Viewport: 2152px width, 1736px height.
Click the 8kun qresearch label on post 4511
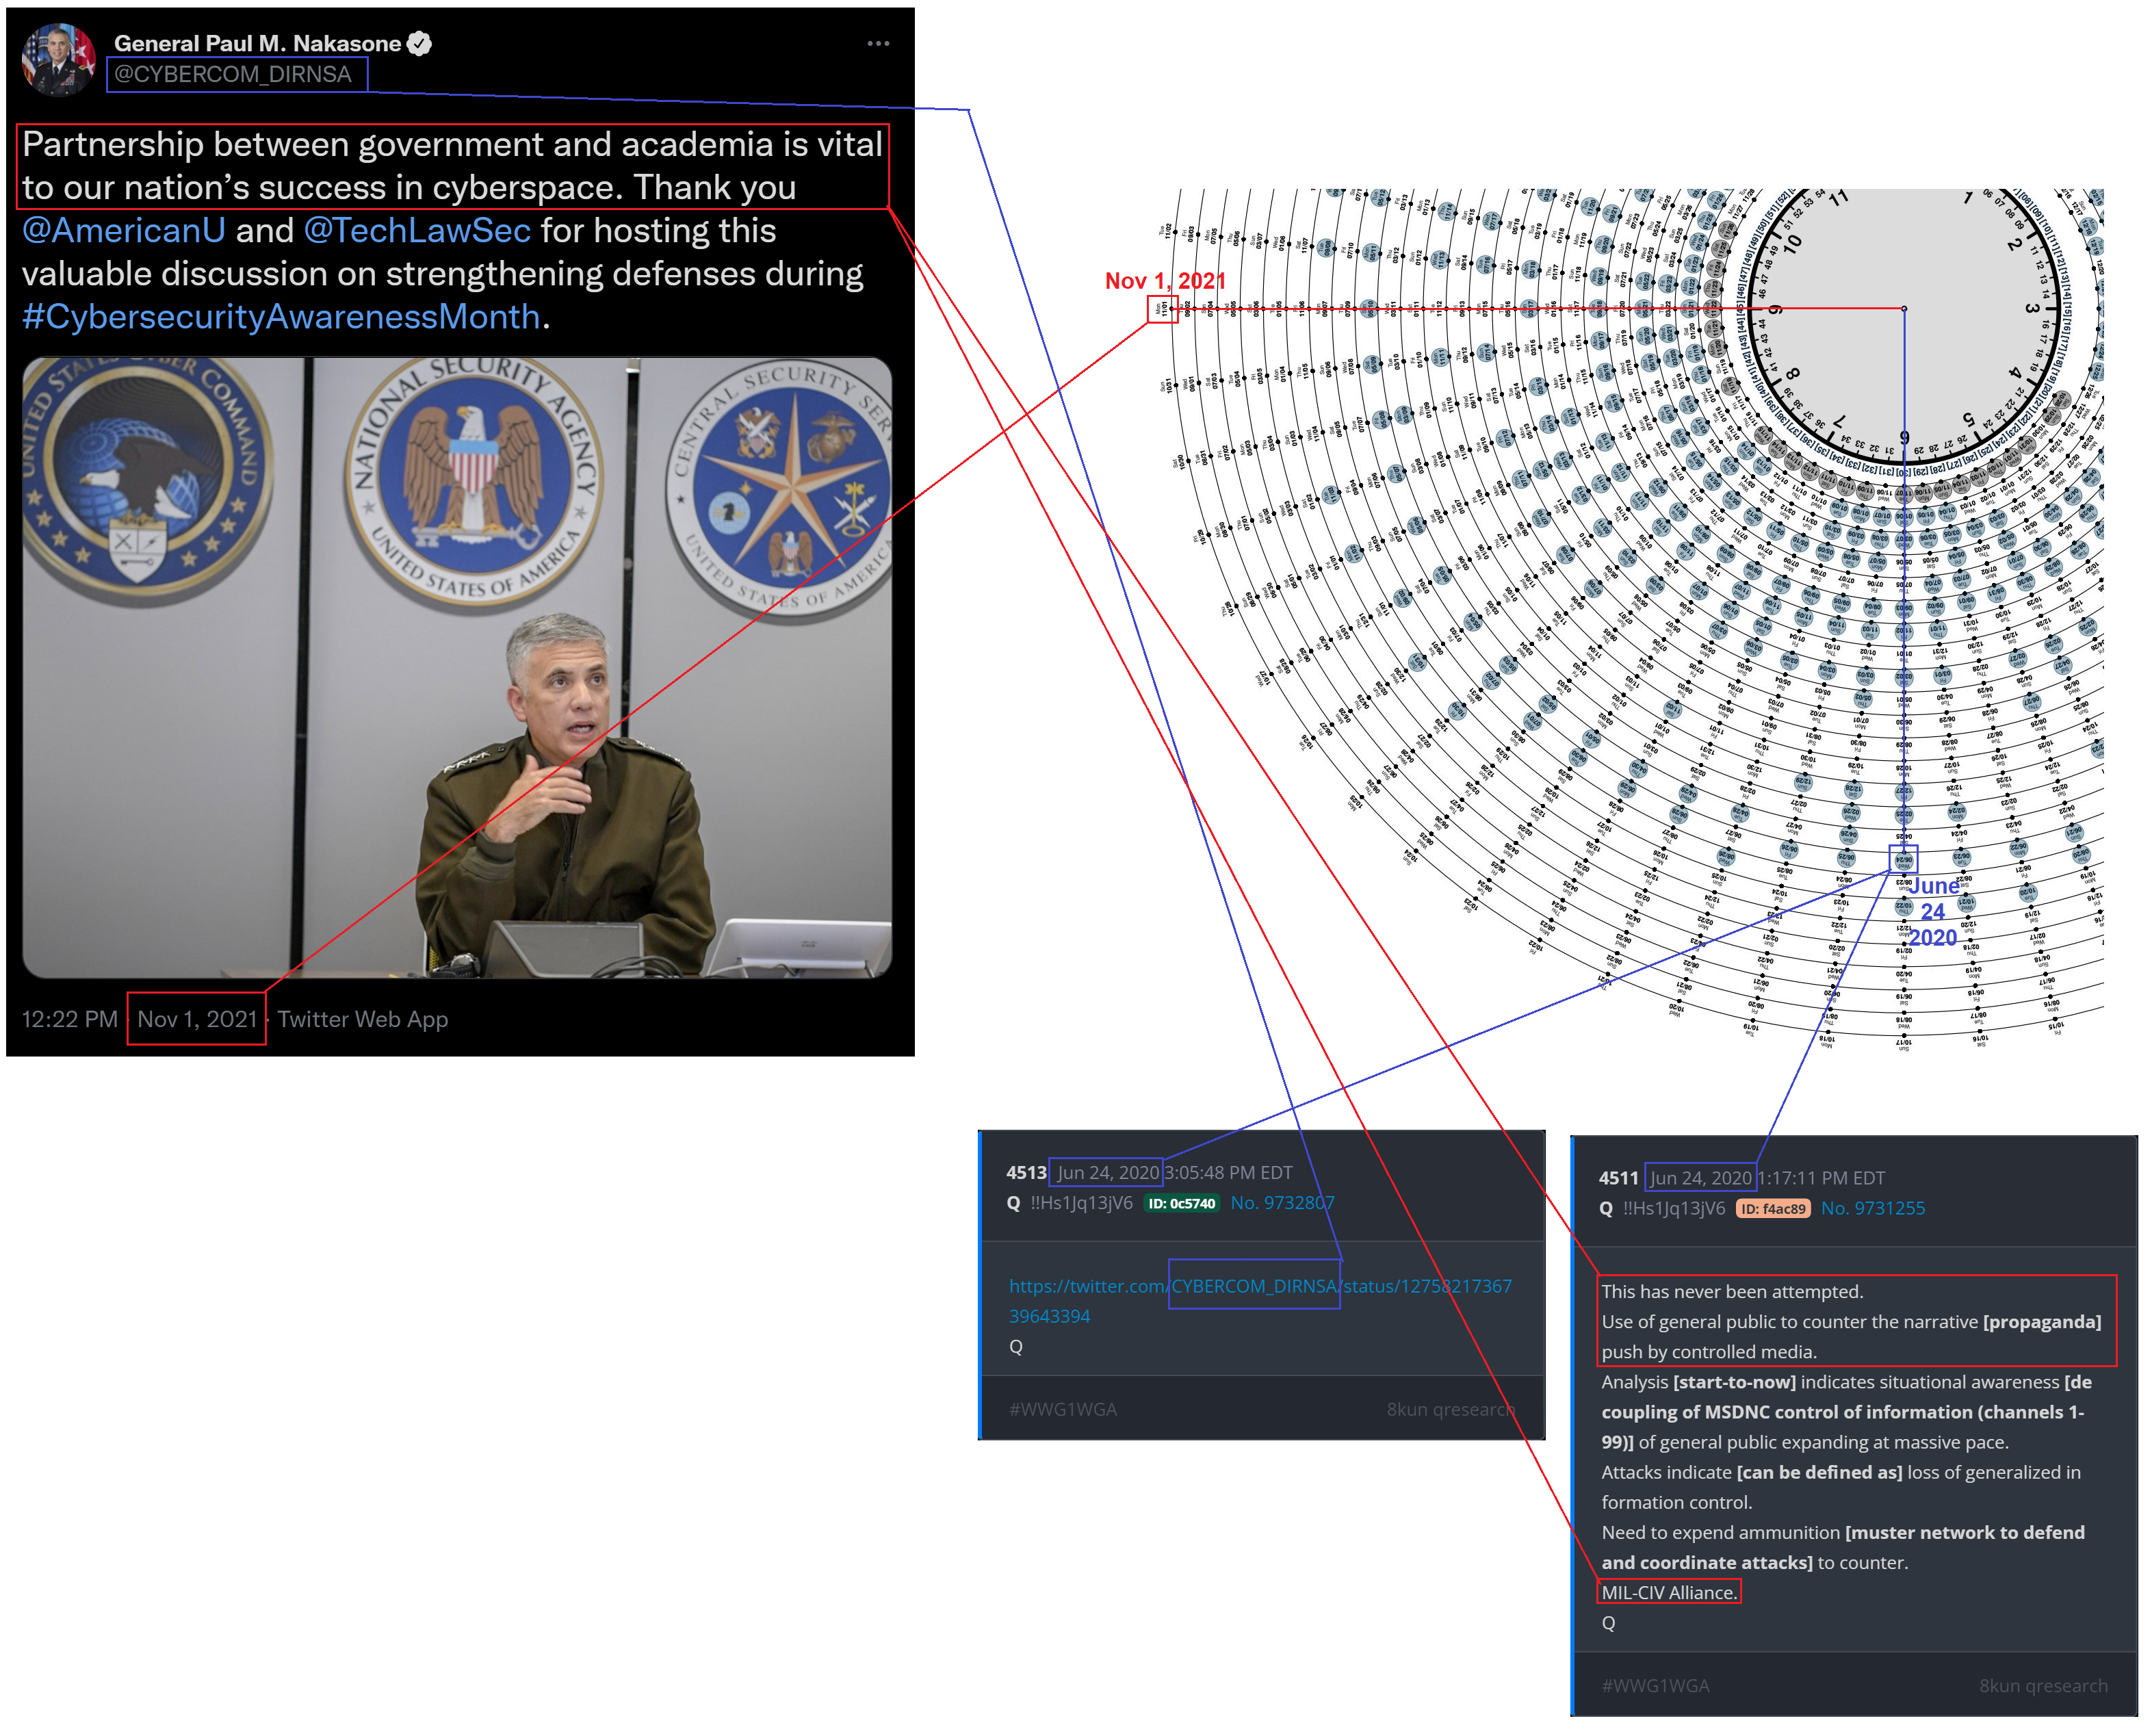2043,1686
